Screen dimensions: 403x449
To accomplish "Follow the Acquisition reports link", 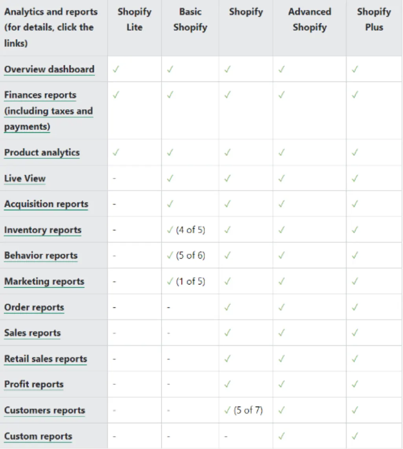I will pyautogui.click(x=46, y=204).
